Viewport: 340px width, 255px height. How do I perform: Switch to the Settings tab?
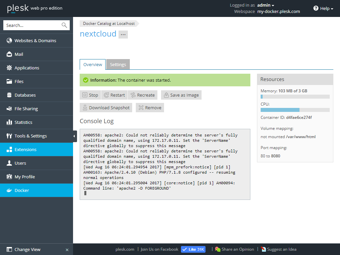118,65
